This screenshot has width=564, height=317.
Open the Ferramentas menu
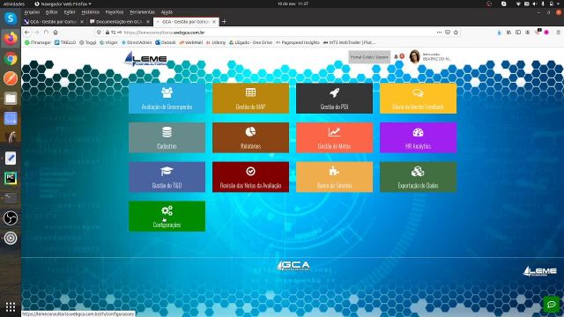point(142,12)
